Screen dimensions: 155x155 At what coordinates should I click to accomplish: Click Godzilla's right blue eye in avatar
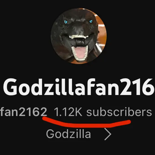tap(91, 21)
